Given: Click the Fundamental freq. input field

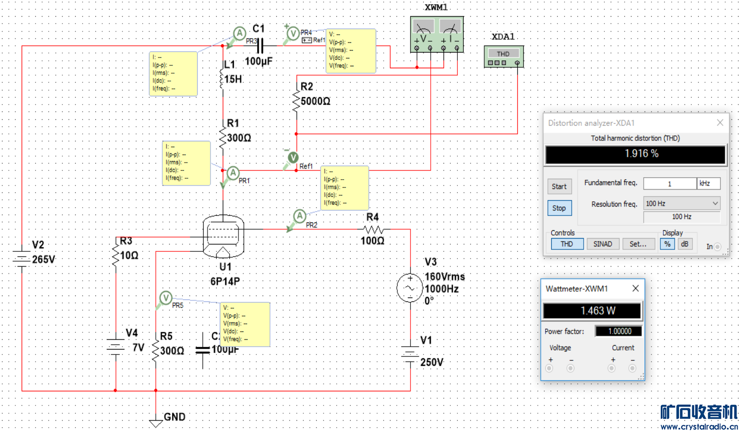Looking at the screenshot, I should 670,183.
